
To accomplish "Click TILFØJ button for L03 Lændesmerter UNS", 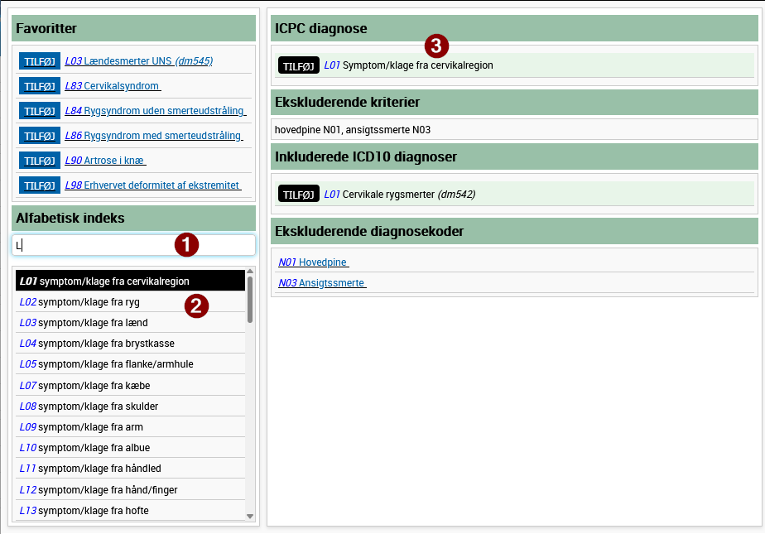I will click(40, 61).
